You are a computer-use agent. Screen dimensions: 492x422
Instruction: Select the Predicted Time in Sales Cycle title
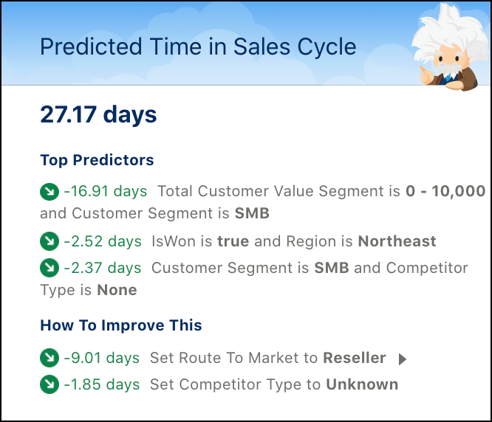pyautogui.click(x=198, y=47)
